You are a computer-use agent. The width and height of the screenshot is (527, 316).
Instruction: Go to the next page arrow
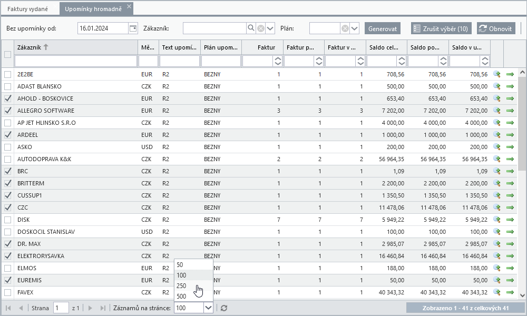(90, 308)
